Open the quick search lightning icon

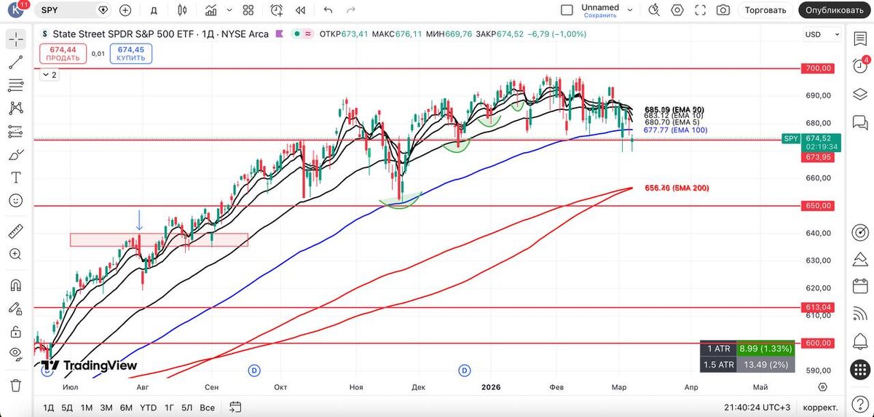click(654, 10)
